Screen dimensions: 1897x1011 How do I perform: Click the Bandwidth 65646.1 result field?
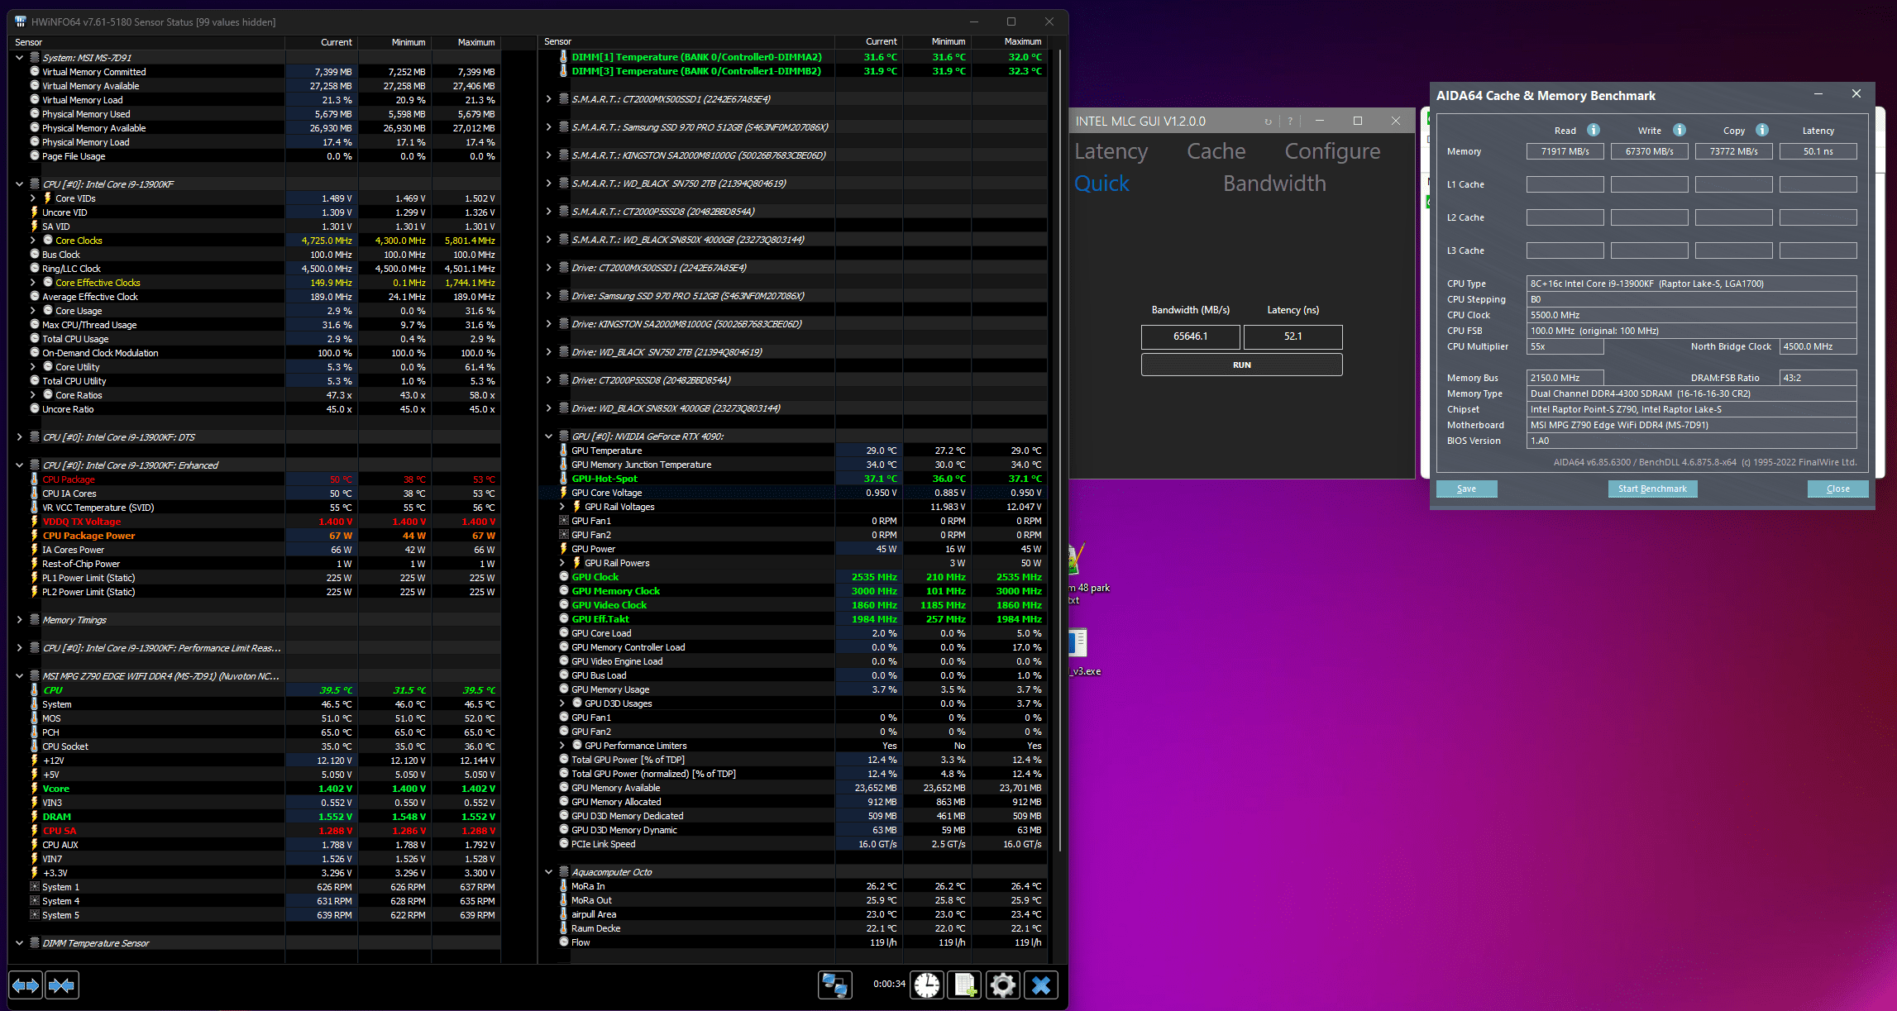(x=1190, y=336)
